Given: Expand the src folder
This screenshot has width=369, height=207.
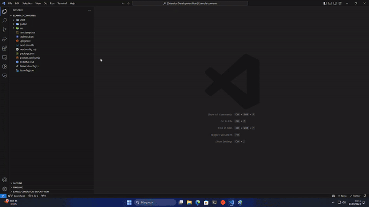Looking at the screenshot, I should click(x=14, y=28).
